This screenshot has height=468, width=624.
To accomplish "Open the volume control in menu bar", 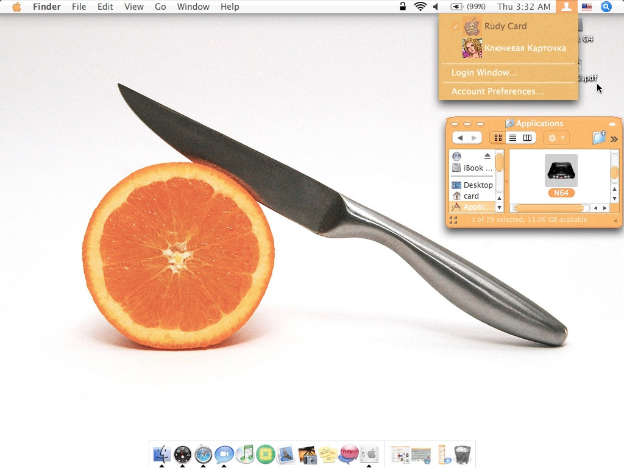I will 436,6.
